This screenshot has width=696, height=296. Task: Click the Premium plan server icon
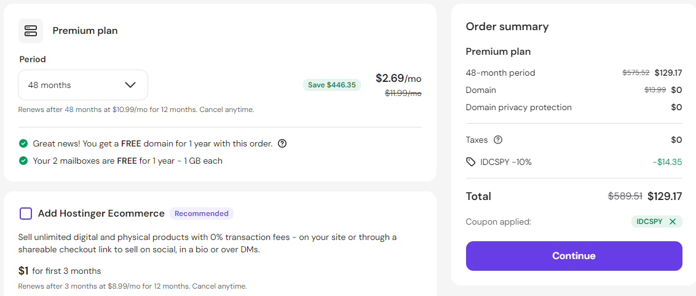click(31, 31)
